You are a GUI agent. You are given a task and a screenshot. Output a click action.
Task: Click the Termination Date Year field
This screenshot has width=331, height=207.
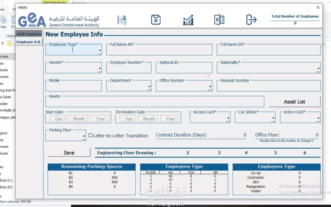pyautogui.click(x=169, y=119)
